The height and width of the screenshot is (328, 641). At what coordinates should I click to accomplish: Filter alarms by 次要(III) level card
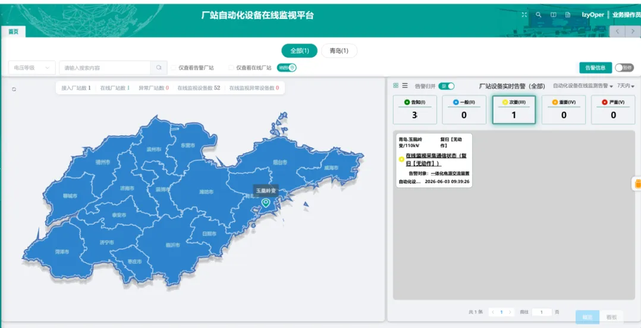coord(514,110)
